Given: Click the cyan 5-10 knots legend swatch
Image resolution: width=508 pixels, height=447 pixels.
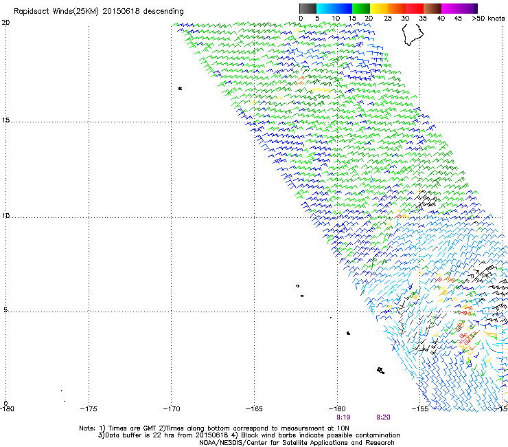Looking at the screenshot, I should point(325,8).
